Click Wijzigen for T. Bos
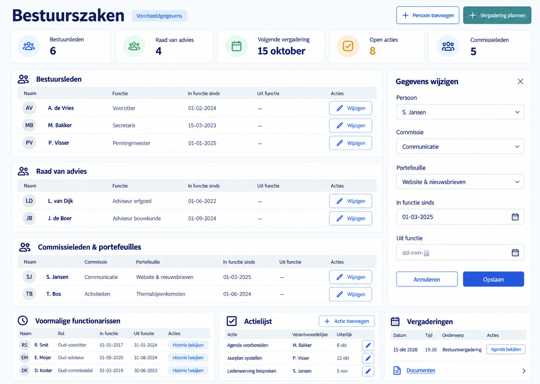 tap(350, 294)
